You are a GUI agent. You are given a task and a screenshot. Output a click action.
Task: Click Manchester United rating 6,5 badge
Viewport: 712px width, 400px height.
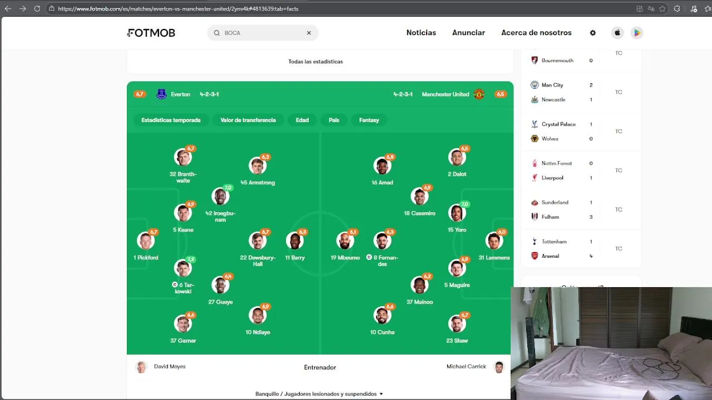pyautogui.click(x=501, y=94)
